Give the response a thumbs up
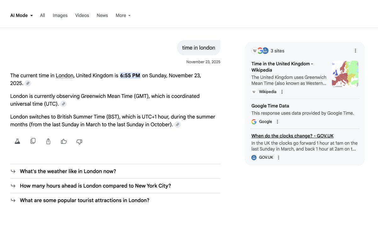Viewport: 378px width, 230px height. click(x=64, y=141)
